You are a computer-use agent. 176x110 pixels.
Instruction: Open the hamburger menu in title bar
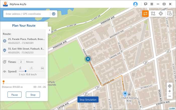tap(152, 4)
